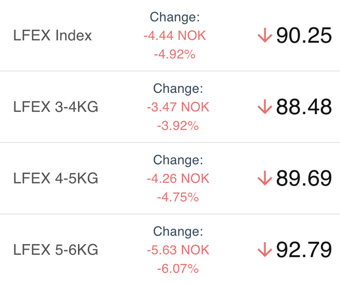Click the 3-4KG price 88.48
This screenshot has width=340, height=284.
[304, 107]
